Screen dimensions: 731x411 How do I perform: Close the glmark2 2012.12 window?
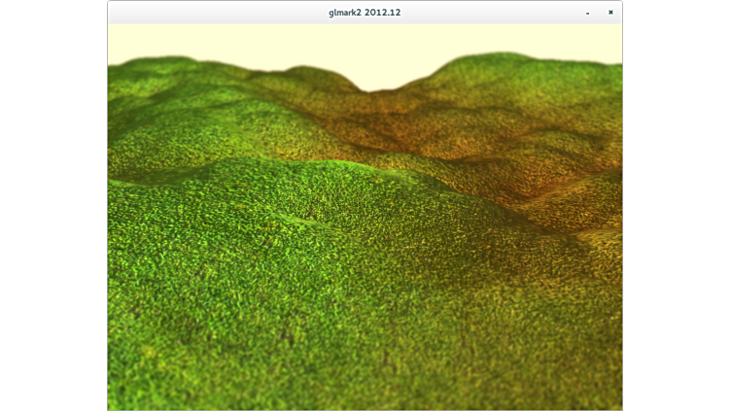[x=610, y=13]
